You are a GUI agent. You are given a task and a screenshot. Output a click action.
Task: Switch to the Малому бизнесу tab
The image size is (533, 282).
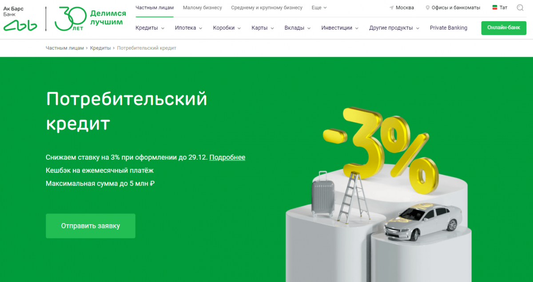coord(202,8)
